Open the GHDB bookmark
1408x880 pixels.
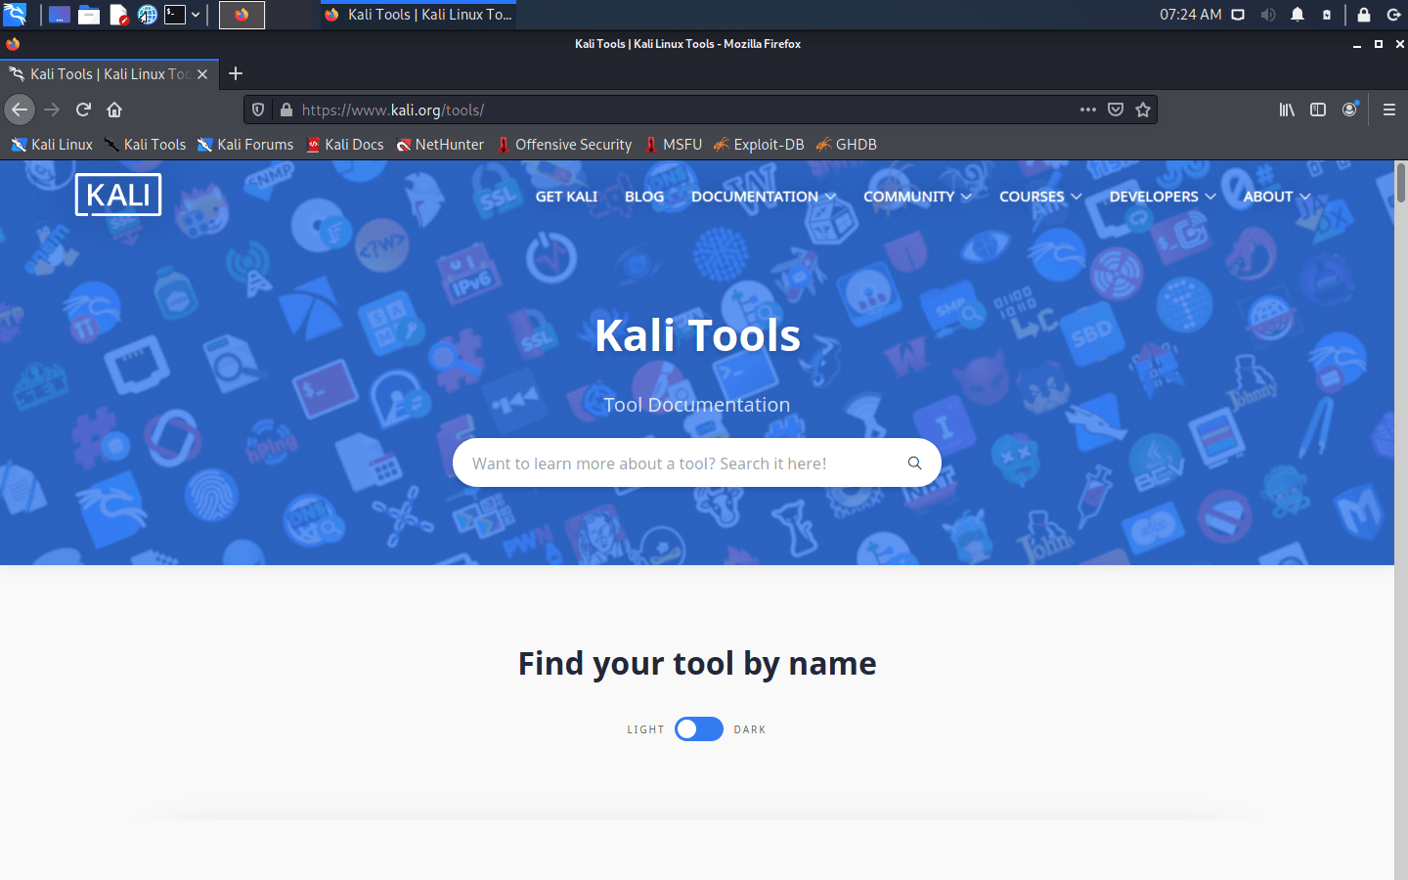[x=847, y=145]
